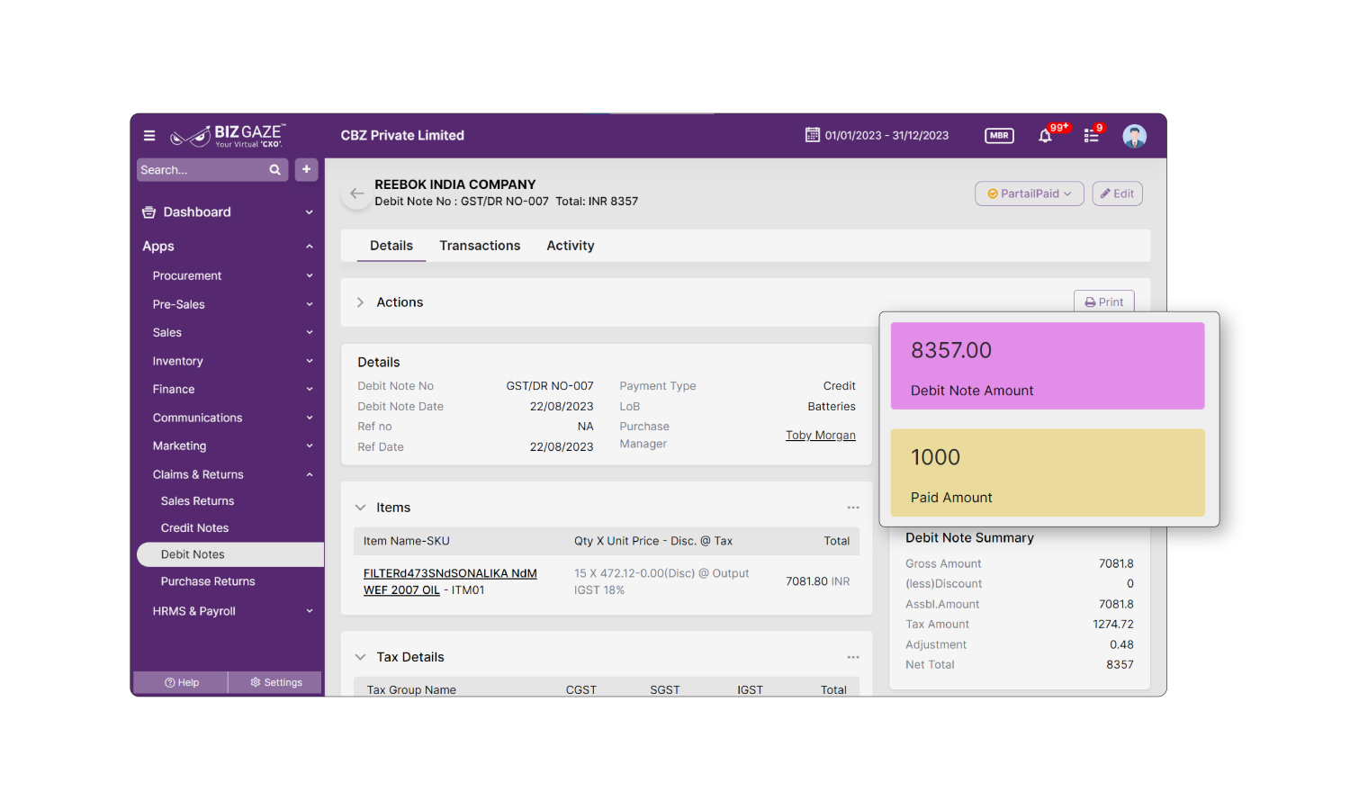Collapse the Tax Details section
The image size is (1350, 810).
360,657
